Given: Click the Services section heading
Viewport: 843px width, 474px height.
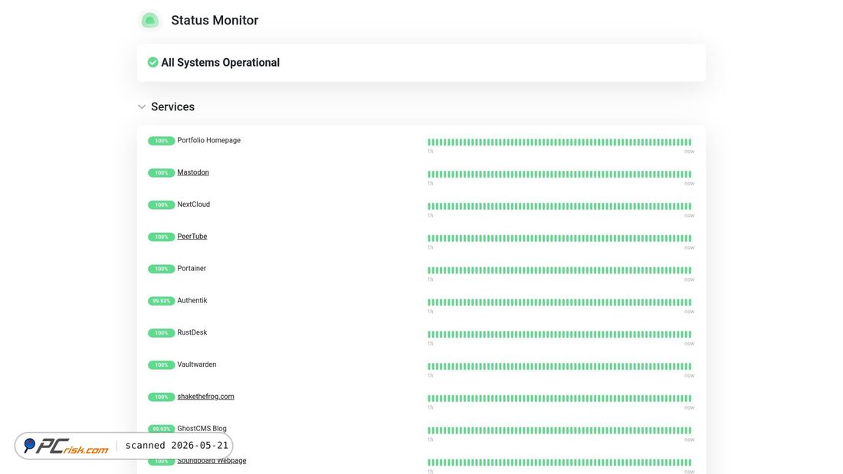Looking at the screenshot, I should [172, 107].
